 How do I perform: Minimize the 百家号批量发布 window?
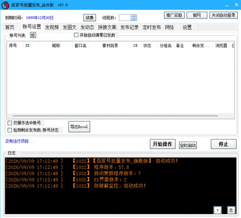pyautogui.click(x=227, y=5)
